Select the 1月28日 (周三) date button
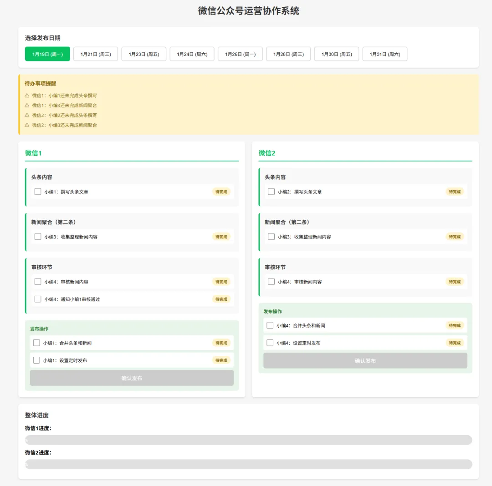492x486 pixels. 288,54
